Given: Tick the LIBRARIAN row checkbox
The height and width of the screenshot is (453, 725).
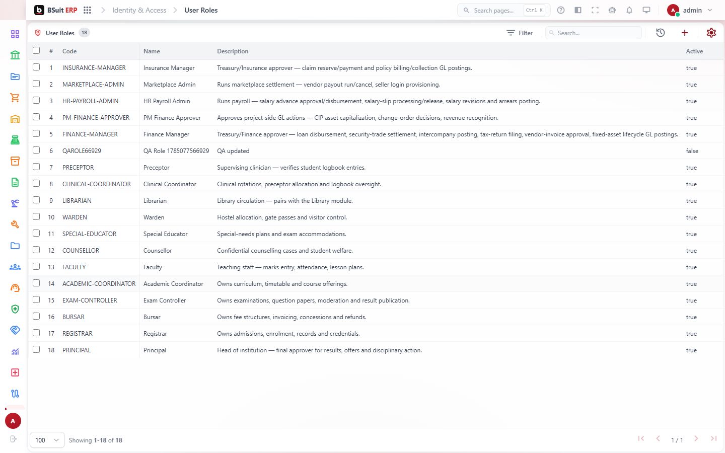Looking at the screenshot, I should (36, 200).
